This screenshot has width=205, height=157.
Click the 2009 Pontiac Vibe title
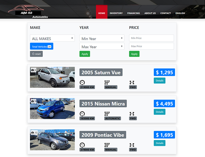pyautogui.click(x=103, y=135)
